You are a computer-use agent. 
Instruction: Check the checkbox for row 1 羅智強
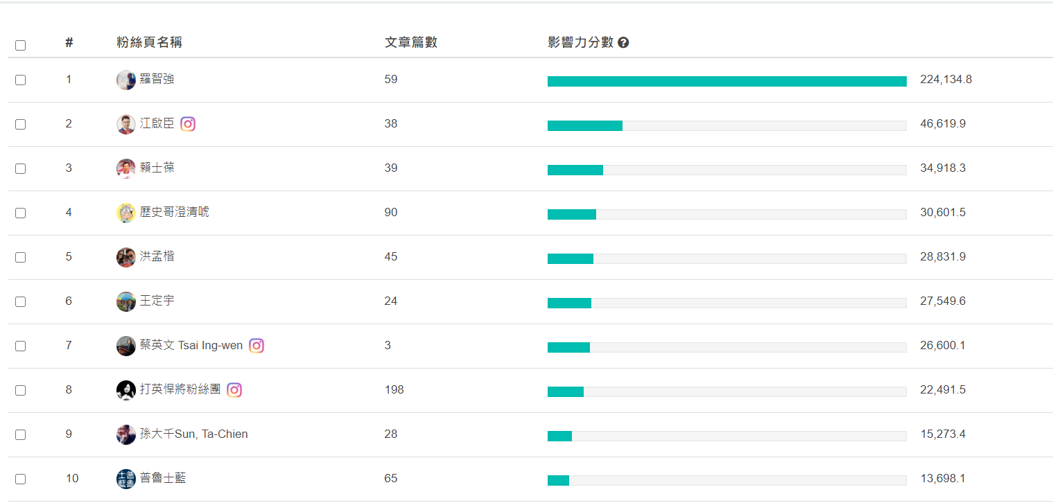pos(20,80)
